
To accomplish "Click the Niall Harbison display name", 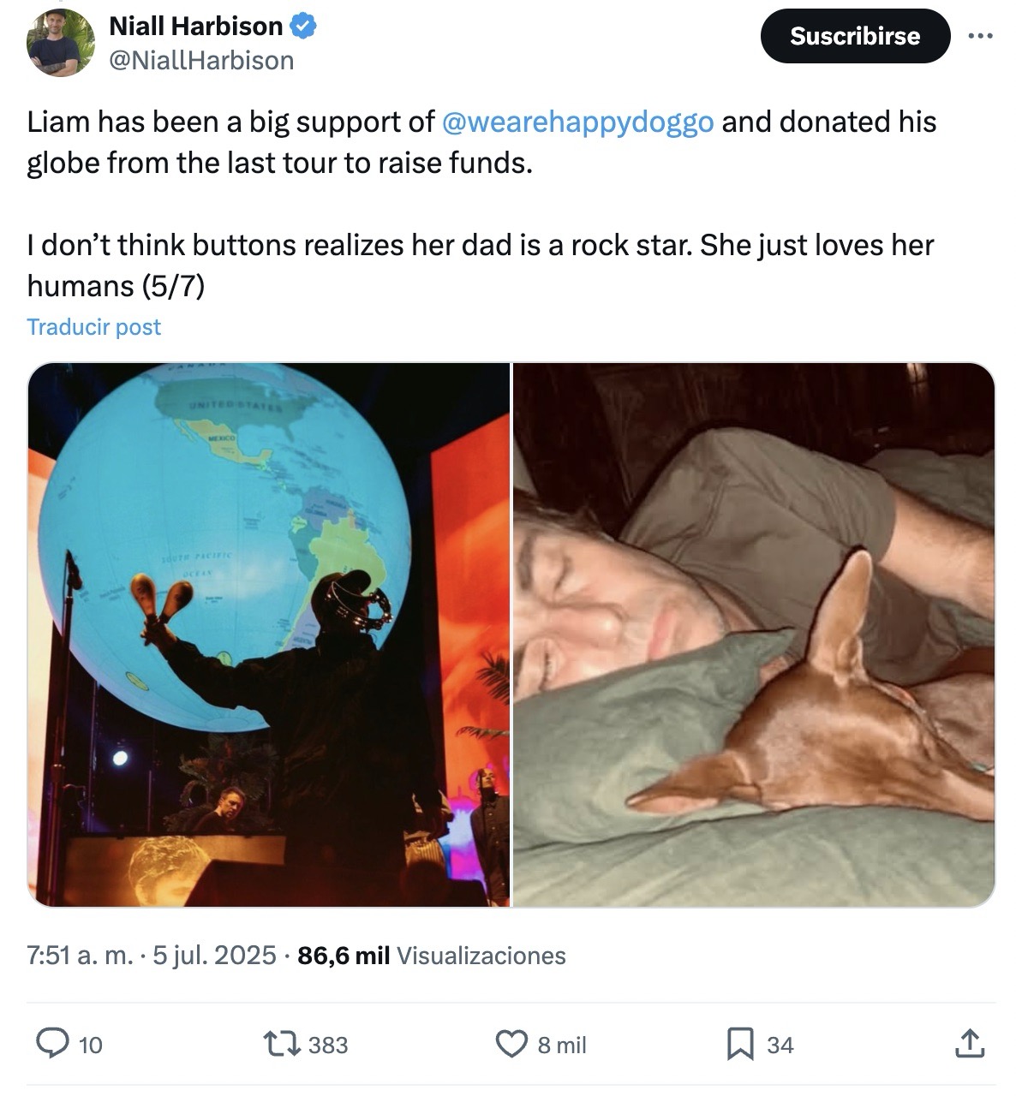I will pyautogui.click(x=196, y=27).
